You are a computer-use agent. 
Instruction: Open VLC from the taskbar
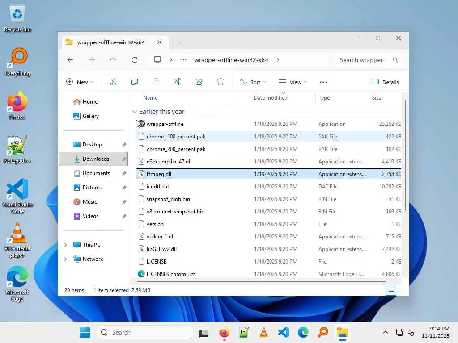pyautogui.click(x=264, y=332)
